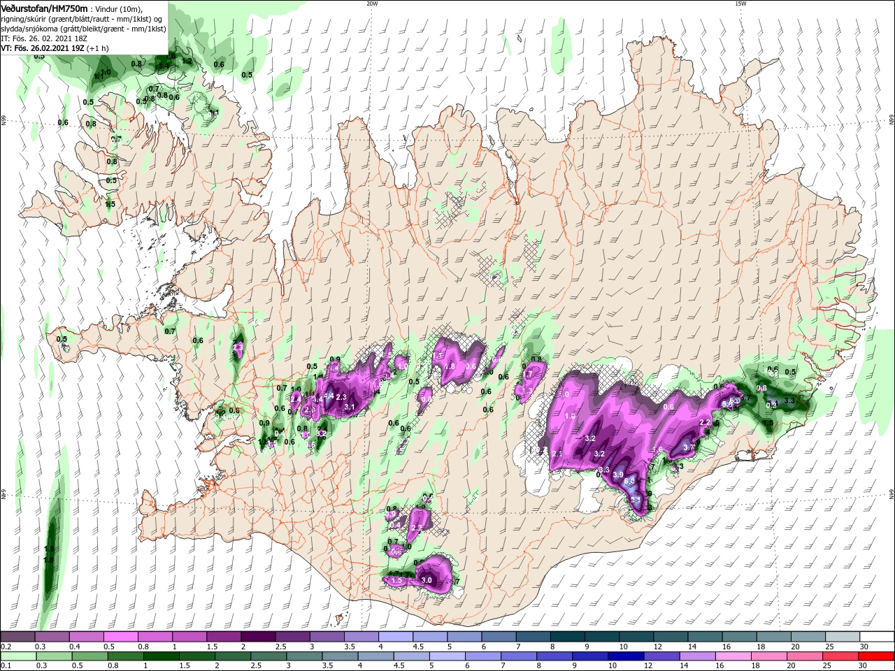This screenshot has height=671, width=895.
Task: Click the Veðurstofan/HM750m title text
Action: click(44, 8)
